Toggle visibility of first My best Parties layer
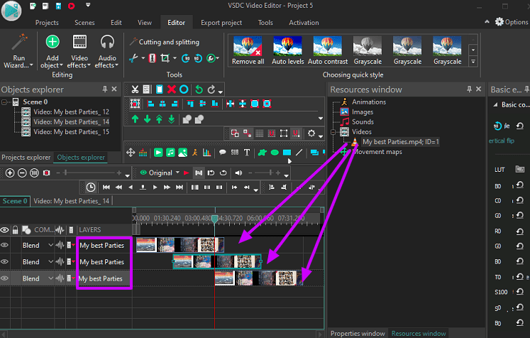The width and height of the screenshot is (530, 338). (4, 245)
